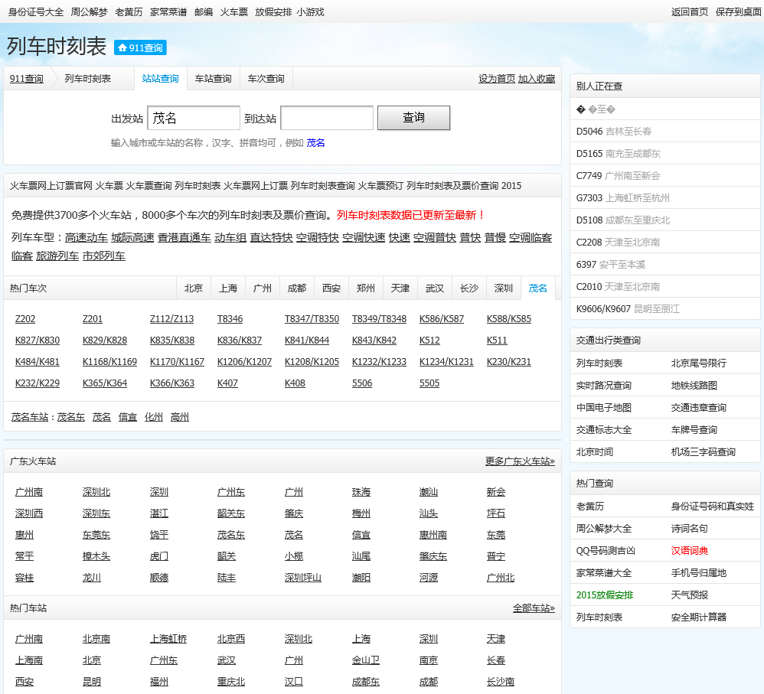Open the 高速动车 train type link
764x694 pixels.
(87, 237)
